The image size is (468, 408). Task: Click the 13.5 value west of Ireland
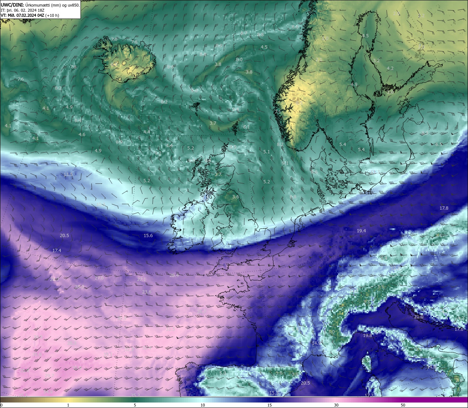[x=68, y=174]
